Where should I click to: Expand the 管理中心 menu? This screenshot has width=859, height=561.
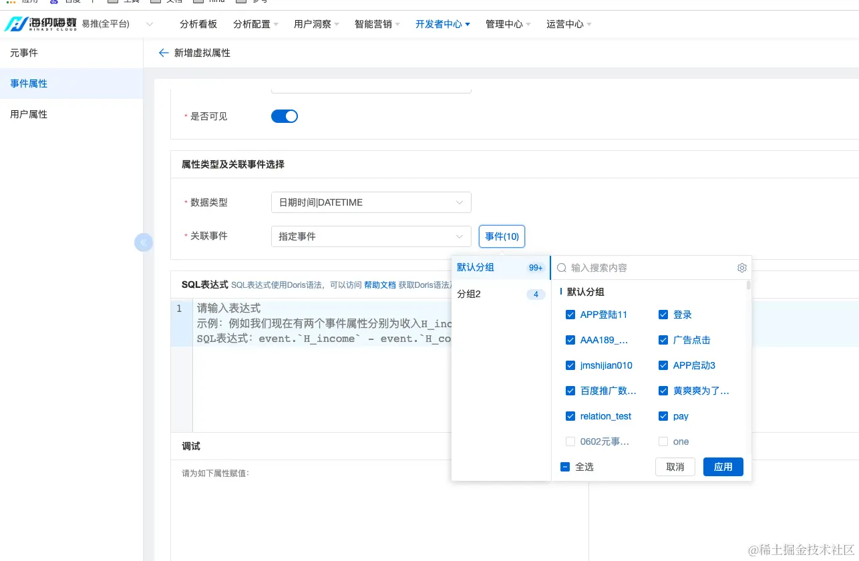coord(508,24)
